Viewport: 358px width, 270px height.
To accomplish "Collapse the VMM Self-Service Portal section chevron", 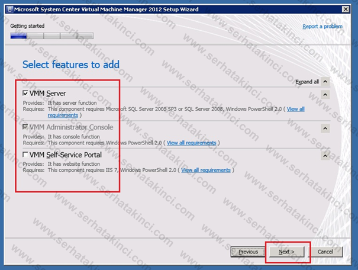I will (x=325, y=156).
